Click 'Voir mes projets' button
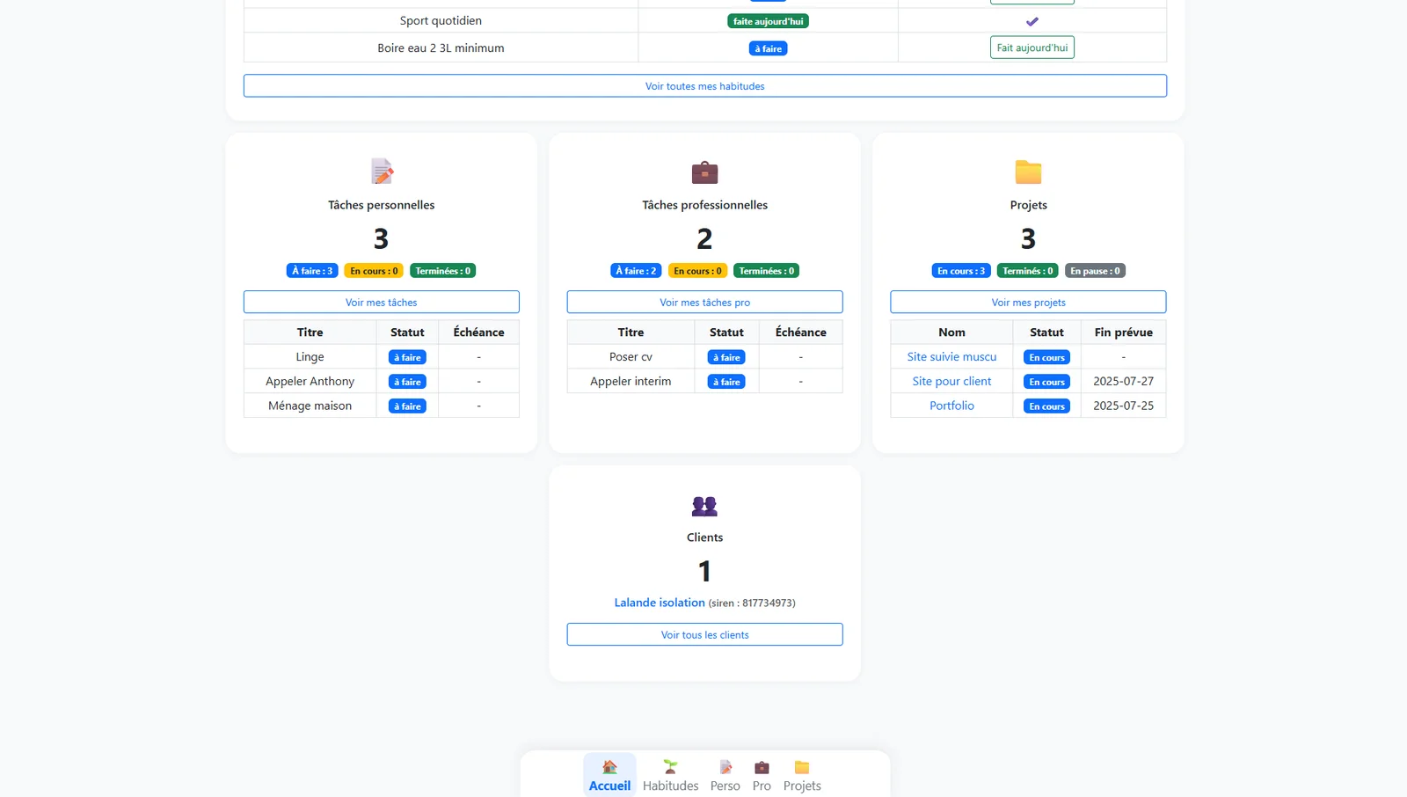This screenshot has height=797, width=1407. [1028, 302]
